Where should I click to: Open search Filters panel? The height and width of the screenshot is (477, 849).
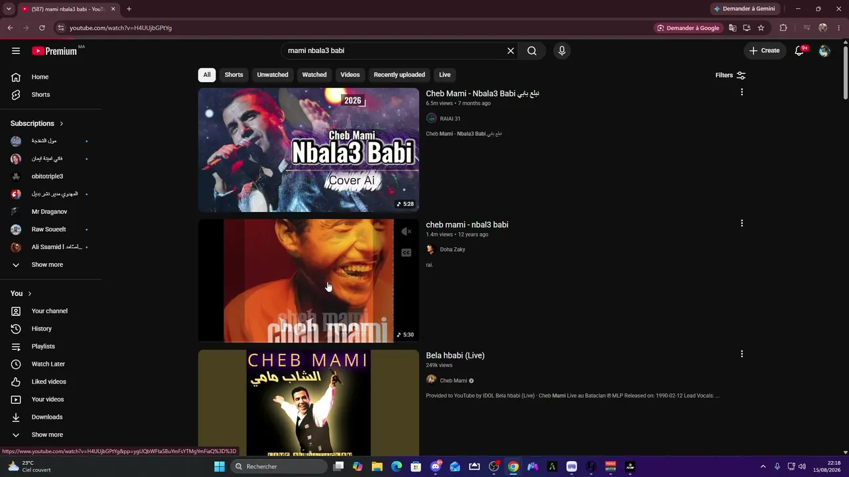tap(730, 75)
